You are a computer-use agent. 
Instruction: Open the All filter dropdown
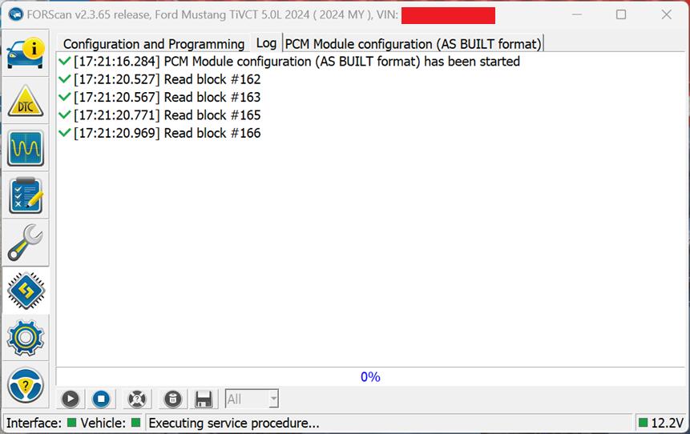pos(252,399)
